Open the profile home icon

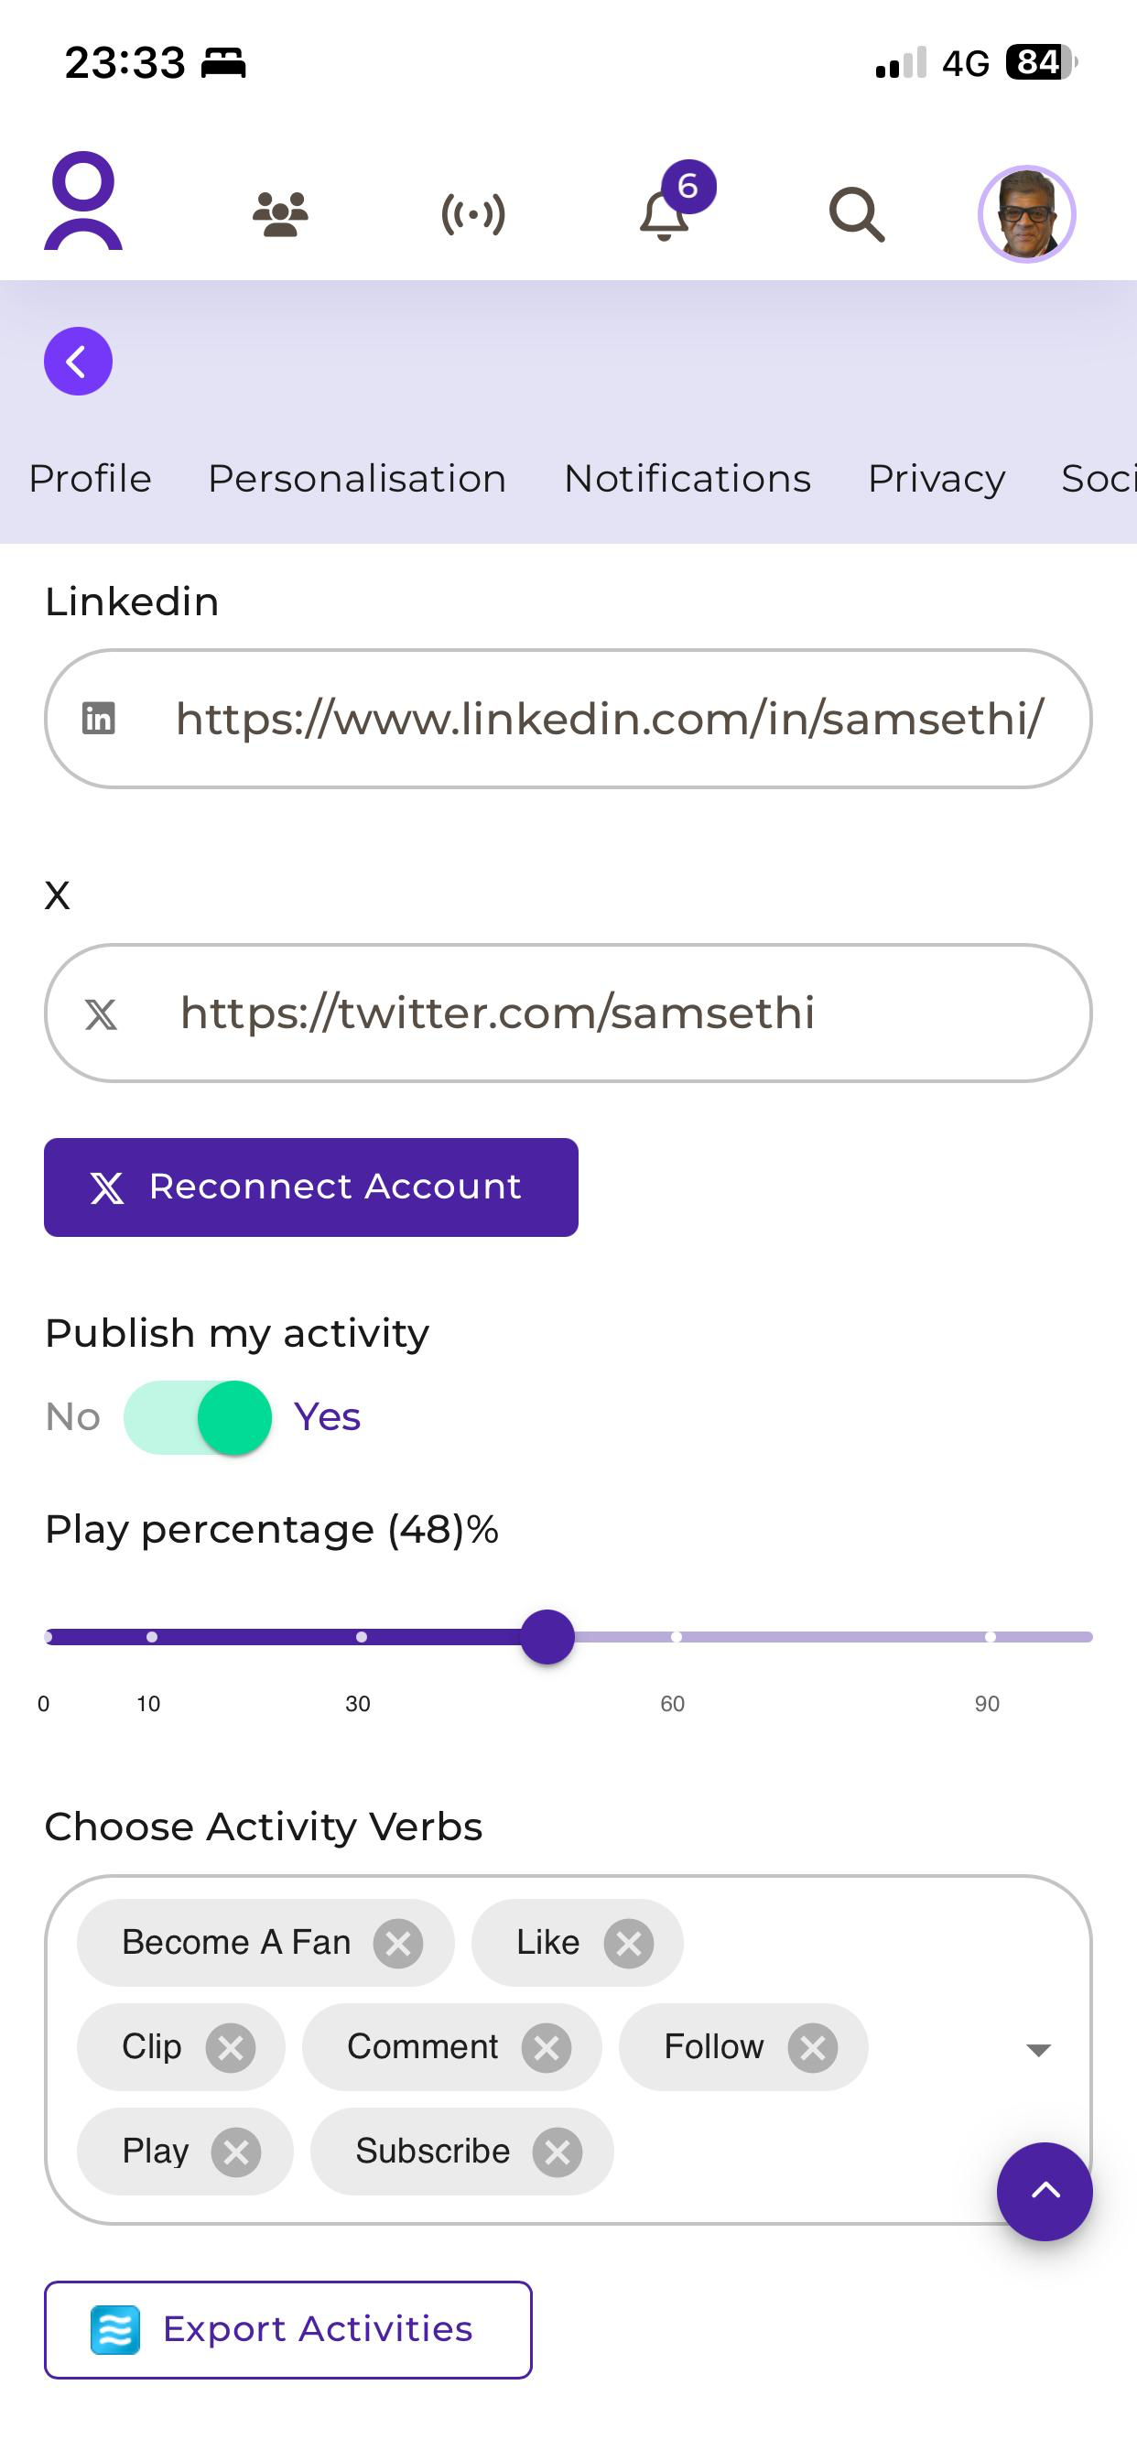point(83,201)
